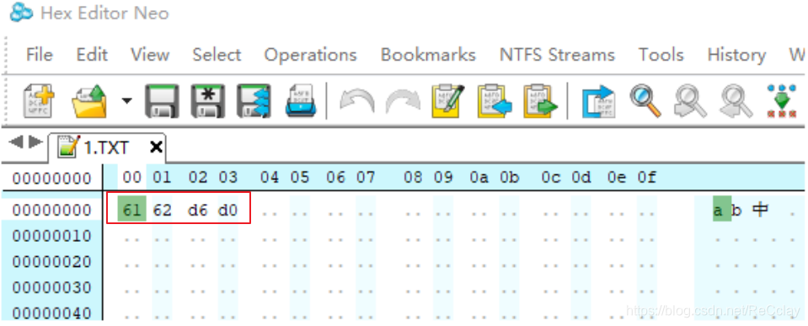Print the document with the printer icon
The image size is (808, 326).
pos(300,101)
